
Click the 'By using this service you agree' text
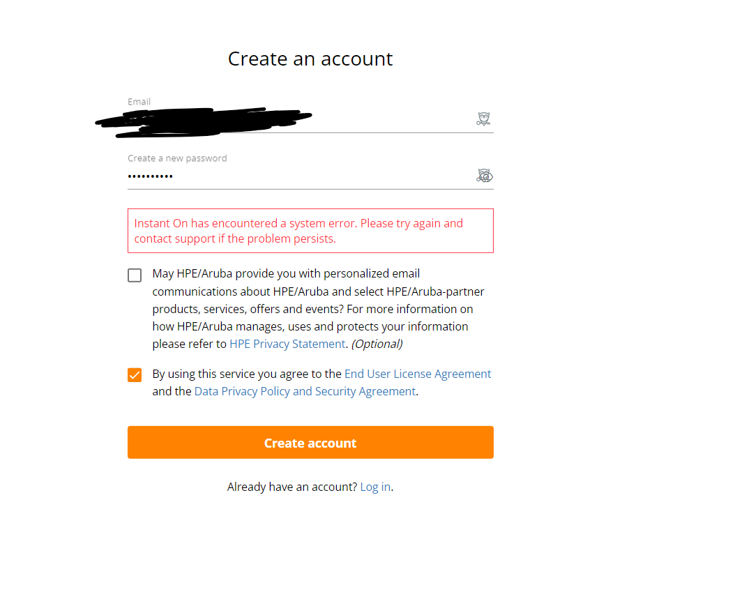click(x=247, y=374)
